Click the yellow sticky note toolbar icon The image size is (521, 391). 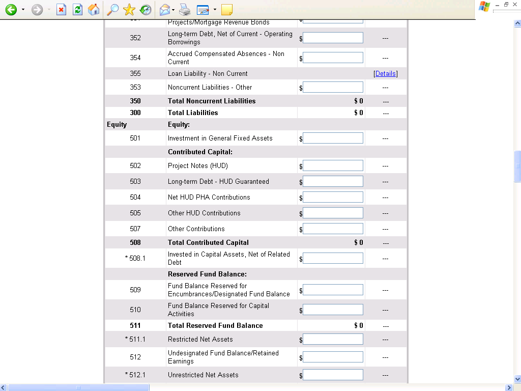[227, 10]
